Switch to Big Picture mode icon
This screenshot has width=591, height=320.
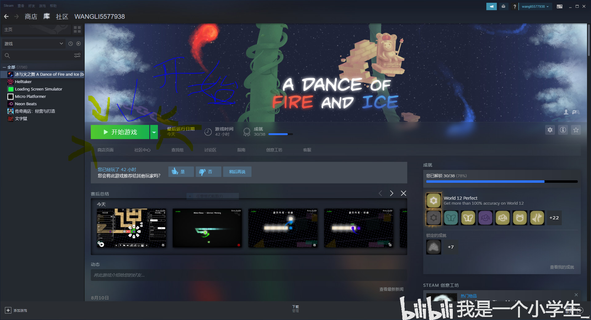pos(560,6)
